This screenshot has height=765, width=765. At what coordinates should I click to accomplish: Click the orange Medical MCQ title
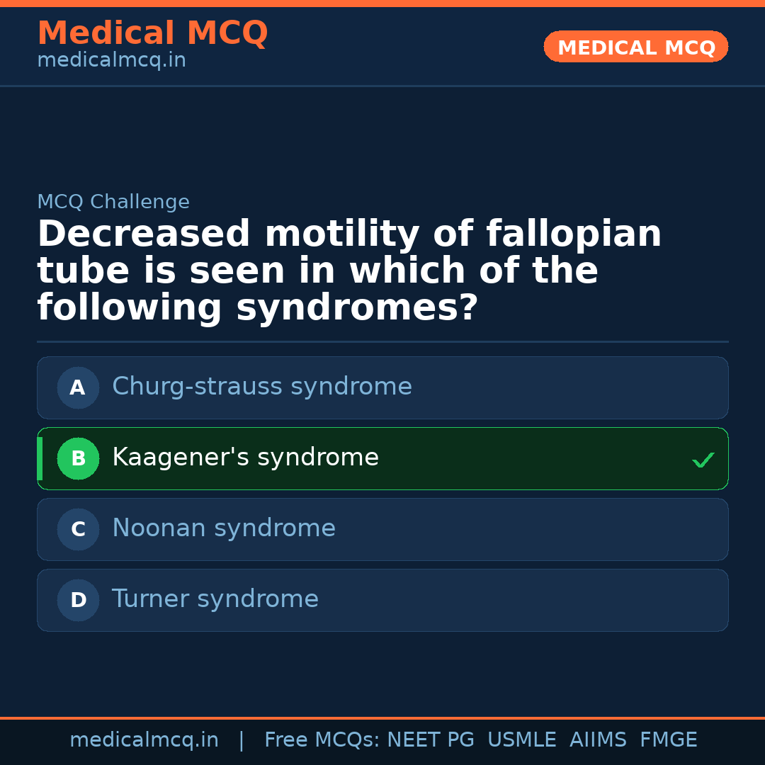point(152,33)
